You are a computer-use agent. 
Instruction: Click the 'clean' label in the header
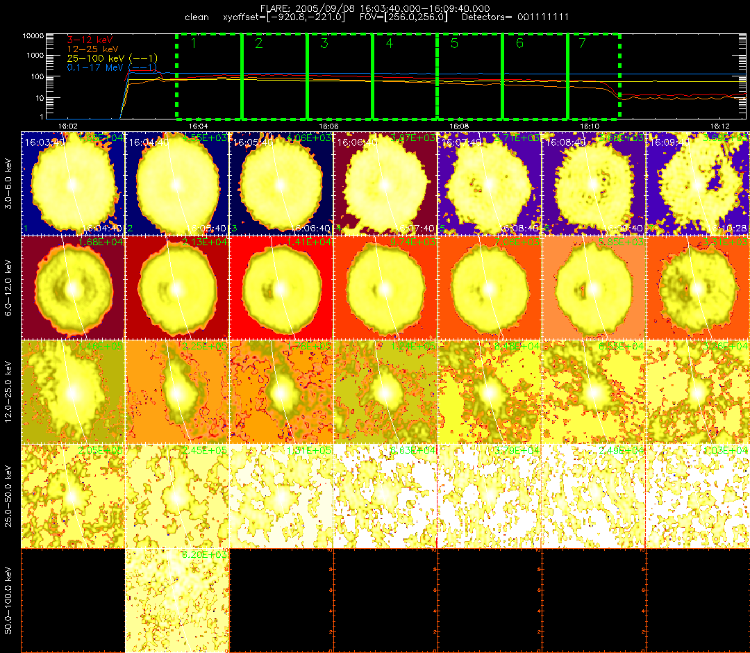[197, 17]
